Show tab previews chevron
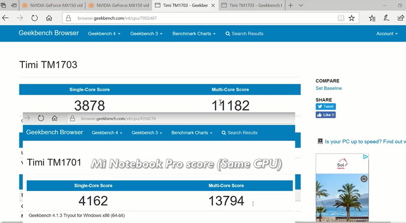 (x=301, y=5)
